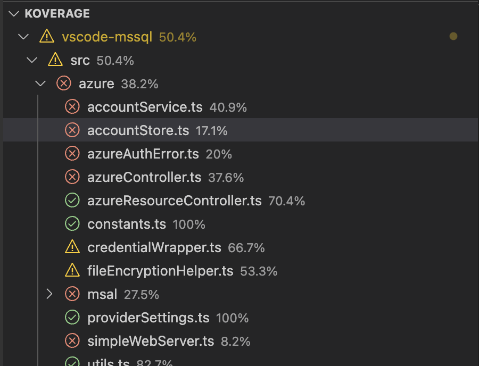The height and width of the screenshot is (366, 479).
Task: Click the green check icon beside constants.ts
Action: click(x=72, y=224)
